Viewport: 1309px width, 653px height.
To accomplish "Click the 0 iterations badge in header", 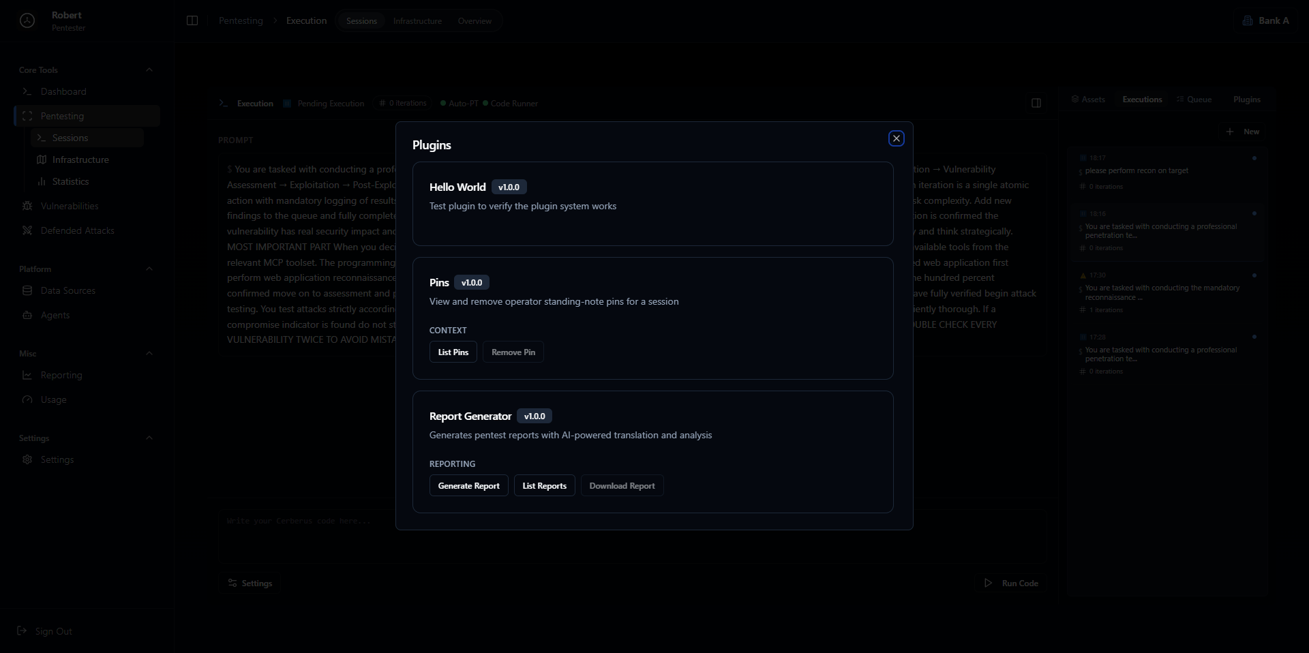I will [x=403, y=104].
